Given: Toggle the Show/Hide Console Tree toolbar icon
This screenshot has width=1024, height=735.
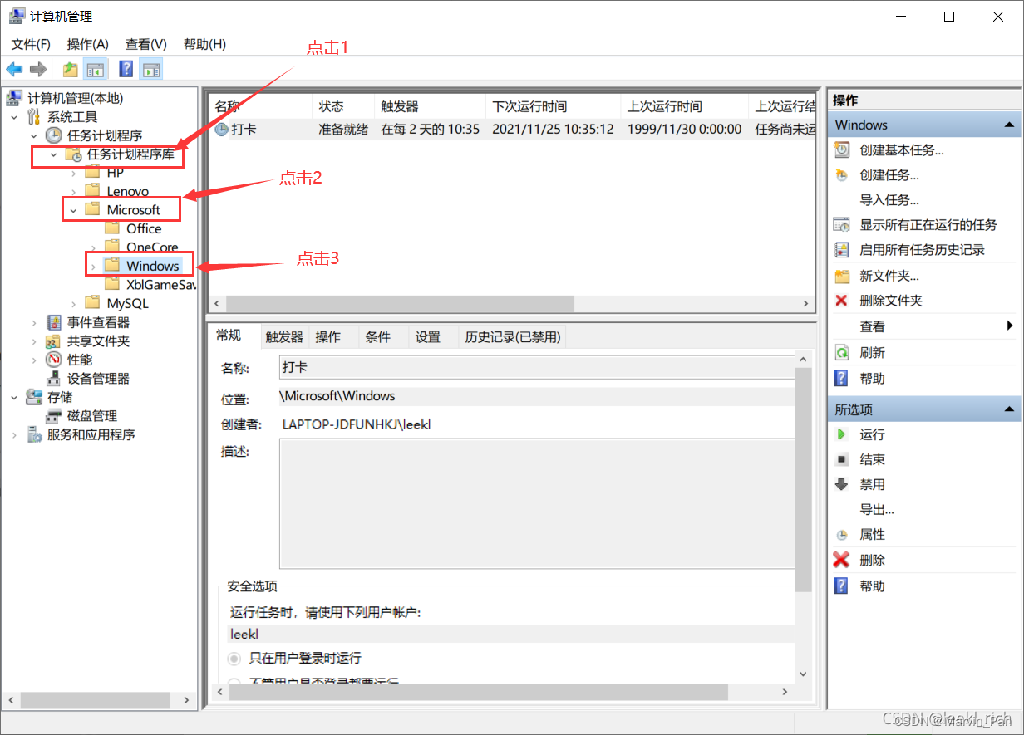Looking at the screenshot, I should [96, 69].
